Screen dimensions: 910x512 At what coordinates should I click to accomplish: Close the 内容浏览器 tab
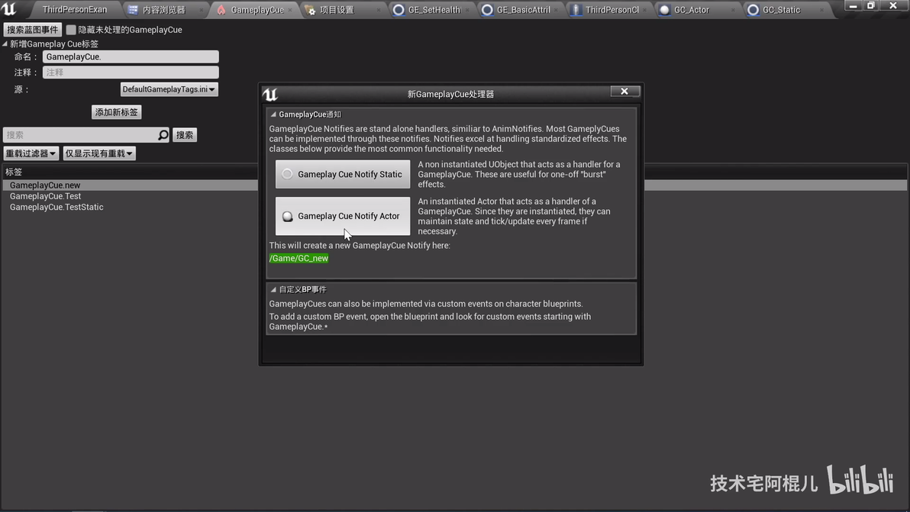[x=202, y=10]
